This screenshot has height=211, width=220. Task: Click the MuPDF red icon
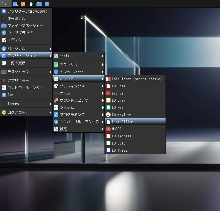[x=108, y=129]
